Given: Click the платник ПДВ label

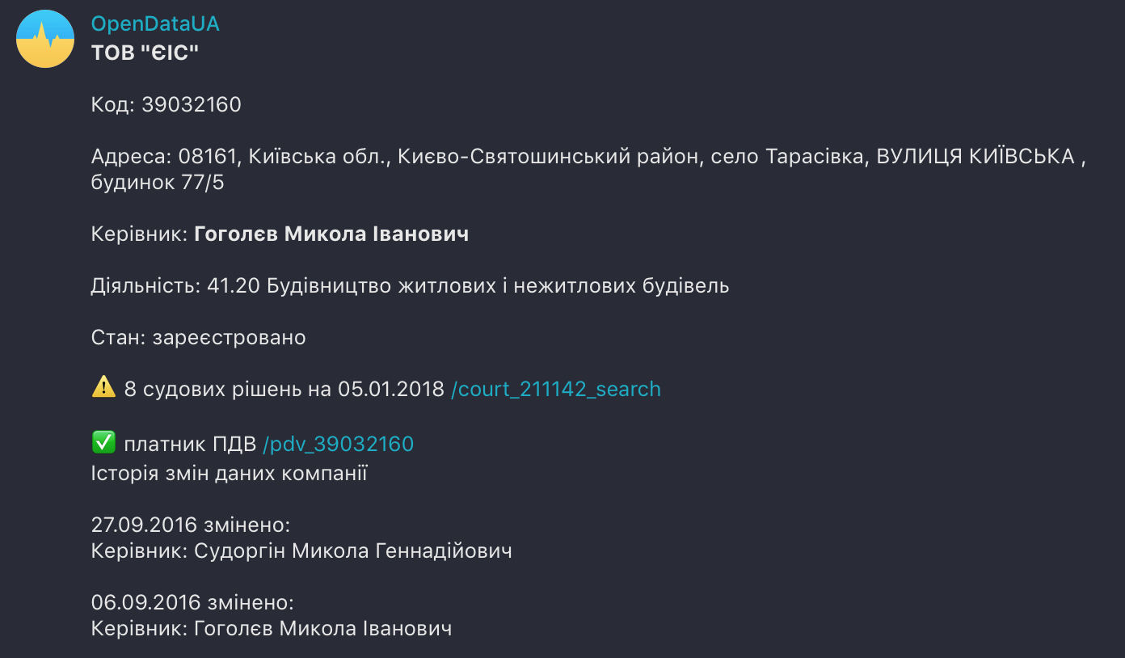Looking at the screenshot, I should (x=190, y=444).
